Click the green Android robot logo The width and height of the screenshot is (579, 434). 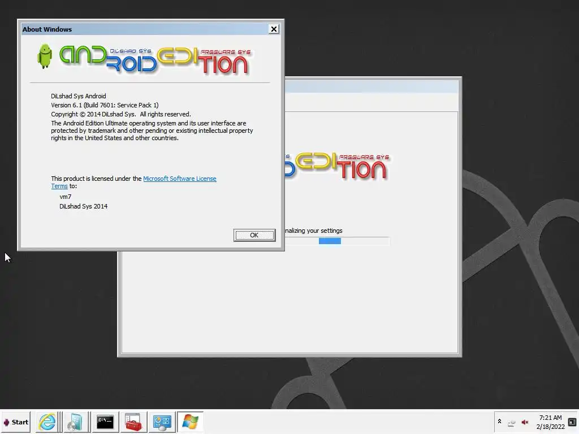tap(45, 57)
